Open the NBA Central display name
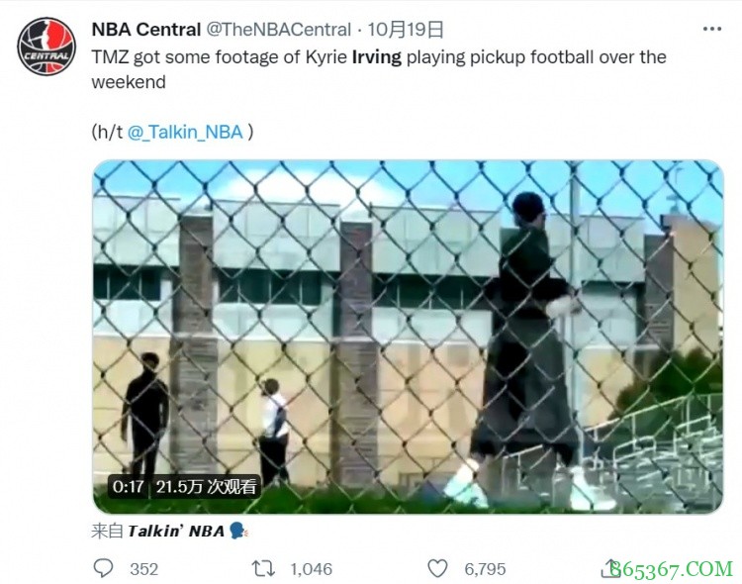Viewport: 742px width, 584px height. point(146,30)
